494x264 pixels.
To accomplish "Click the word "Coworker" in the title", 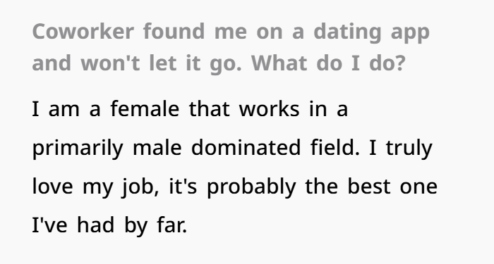I will point(83,32).
